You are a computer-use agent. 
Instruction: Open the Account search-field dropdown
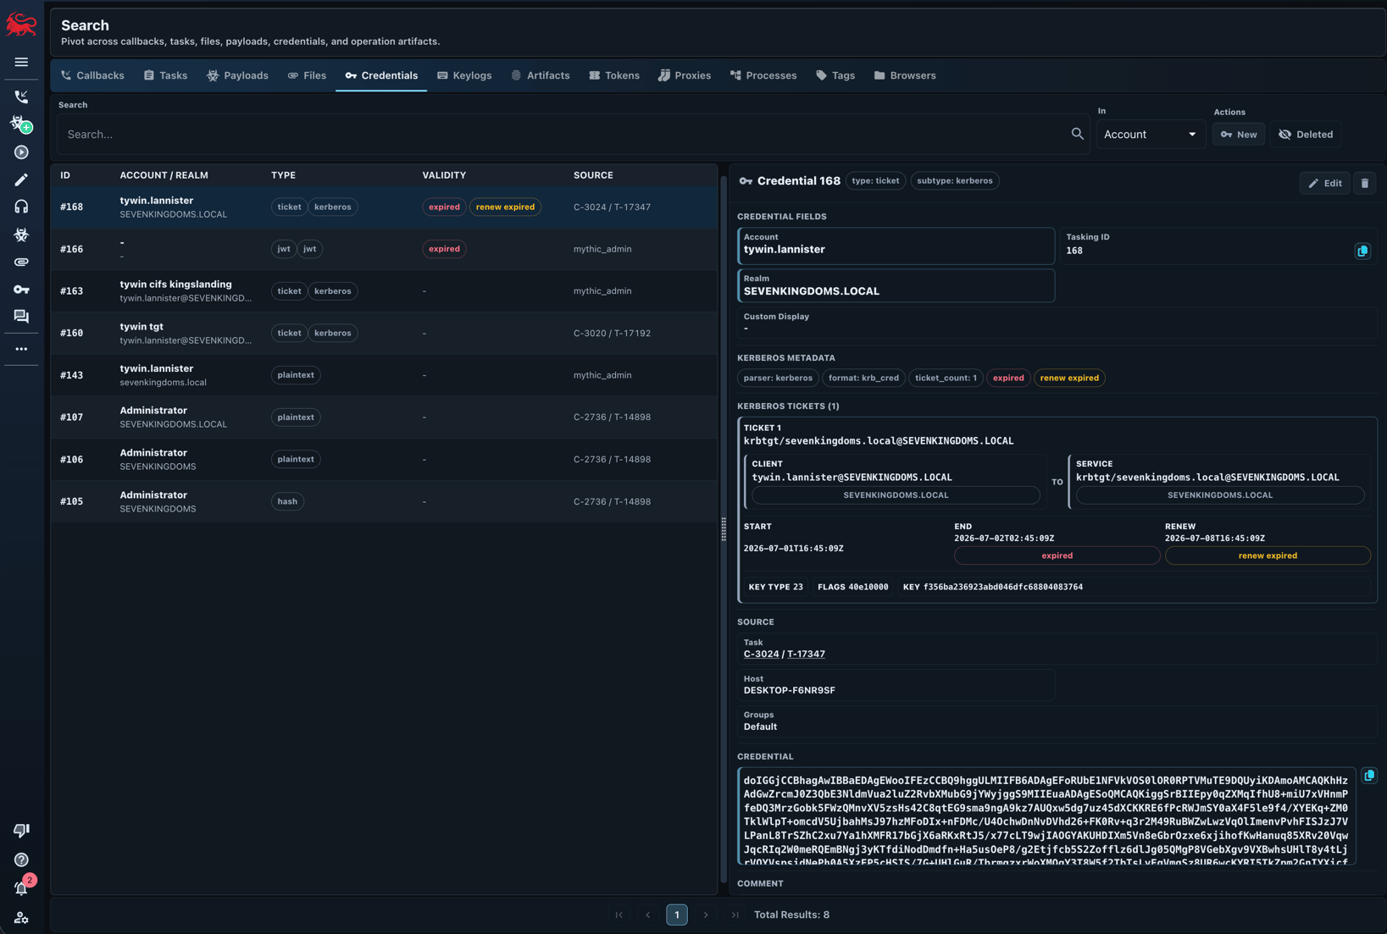(x=1150, y=135)
